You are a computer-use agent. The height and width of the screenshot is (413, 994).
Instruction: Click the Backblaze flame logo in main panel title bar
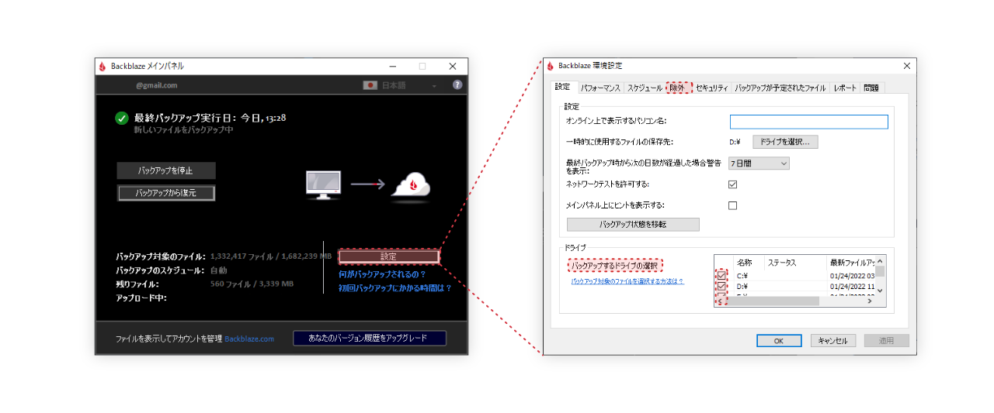(x=102, y=66)
